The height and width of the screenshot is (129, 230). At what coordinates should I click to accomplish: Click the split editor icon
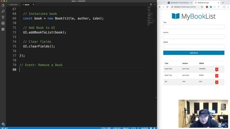pyautogui.click(x=151, y=5)
